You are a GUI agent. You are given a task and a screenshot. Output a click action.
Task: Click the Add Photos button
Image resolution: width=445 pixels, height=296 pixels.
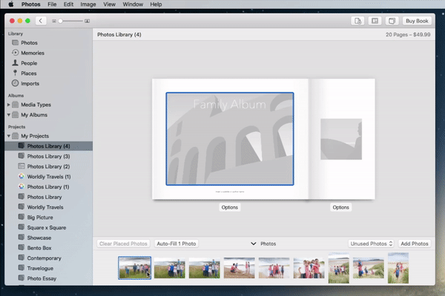tap(415, 244)
